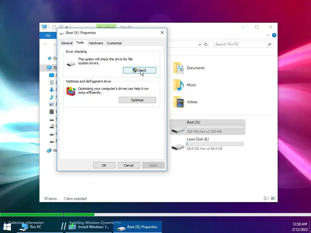Open Explorer help with the question mark icon
This screenshot has width=311, height=233.
274,35
